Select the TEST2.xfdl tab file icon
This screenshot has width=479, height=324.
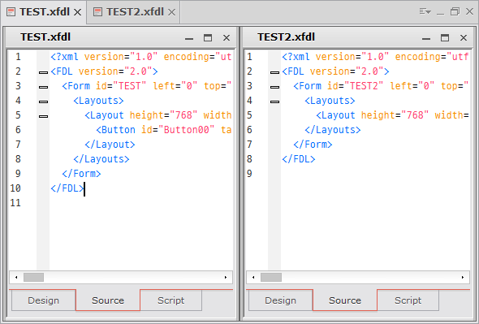(x=97, y=12)
